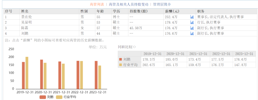The width and height of the screenshot is (258, 100).
Task: Click 刘鹏 bar for 2022-12-31
Action: coord(78,75)
